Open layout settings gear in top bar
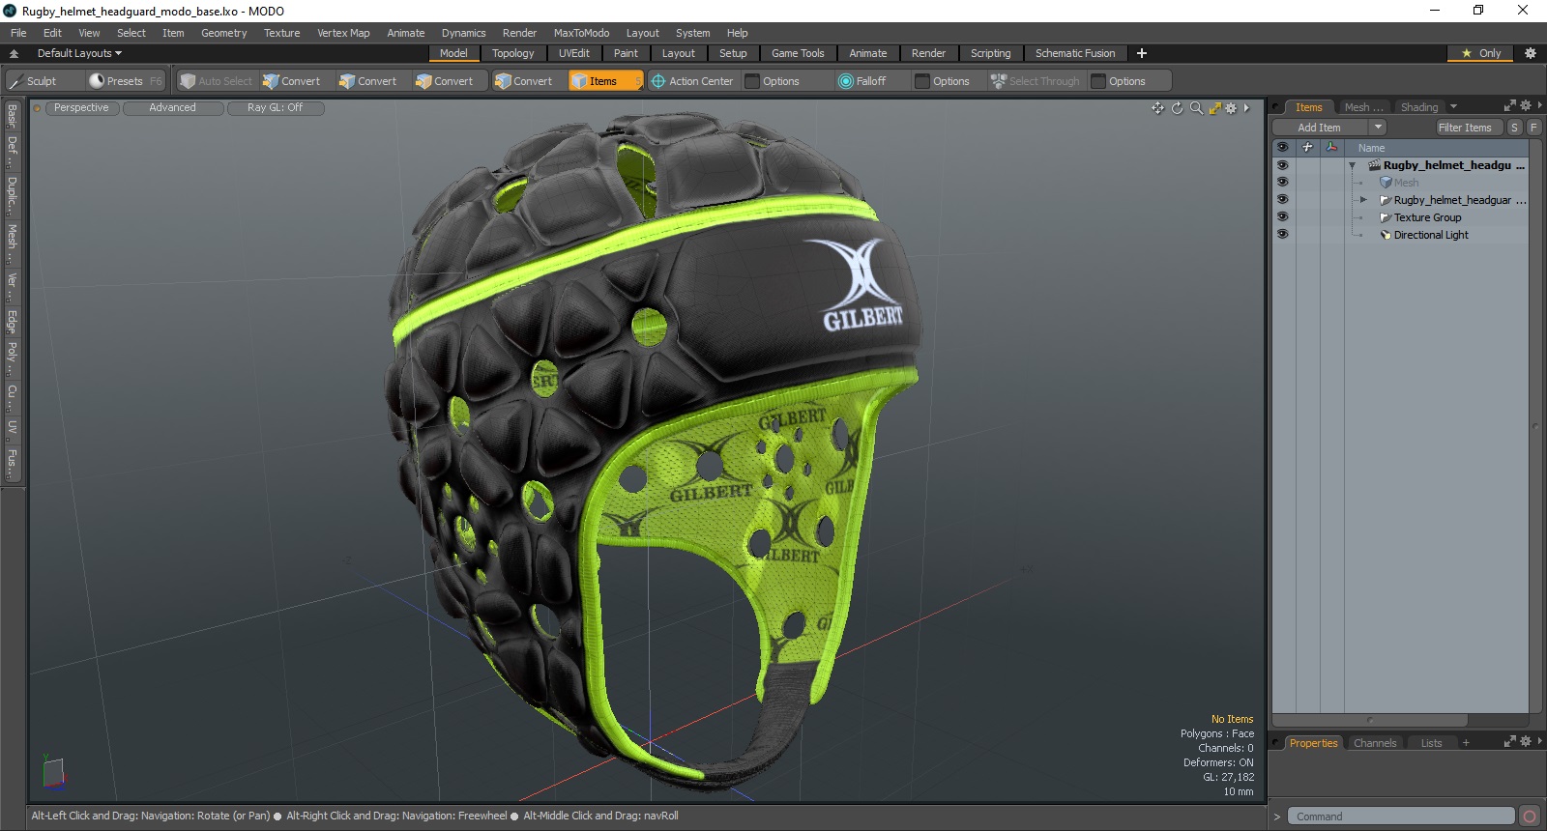The width and height of the screenshot is (1547, 831). [x=1531, y=53]
